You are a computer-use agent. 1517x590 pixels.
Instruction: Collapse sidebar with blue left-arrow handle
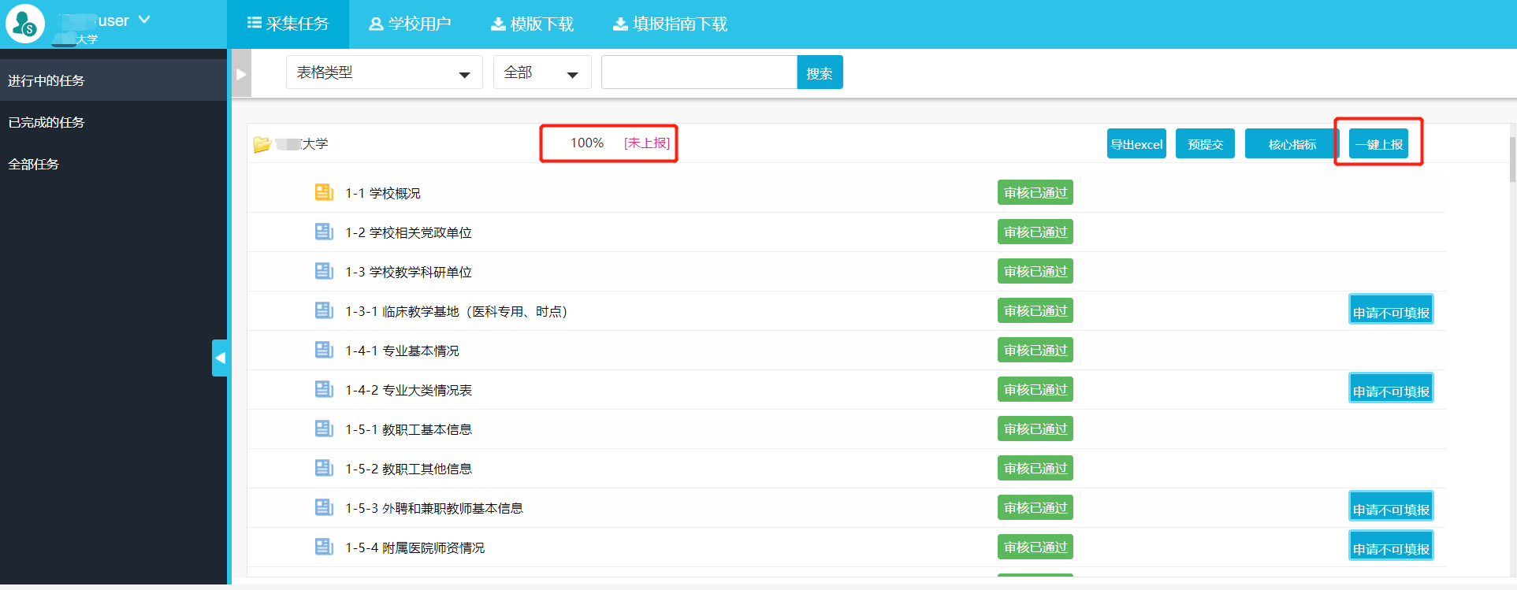click(x=220, y=358)
